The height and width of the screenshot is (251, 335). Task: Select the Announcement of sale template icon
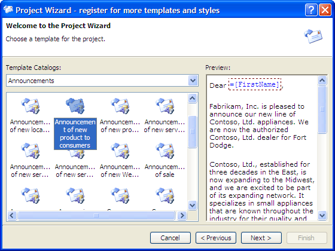click(x=165, y=151)
